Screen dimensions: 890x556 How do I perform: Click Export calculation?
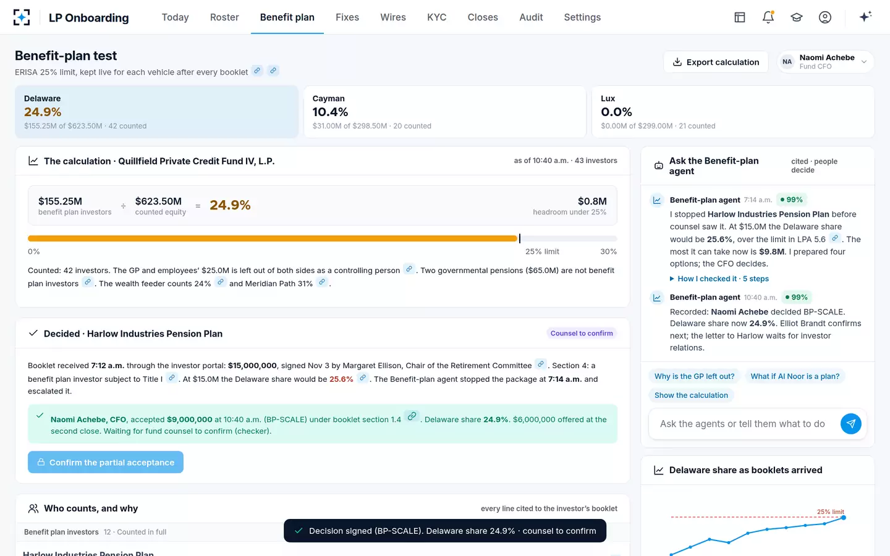tap(716, 62)
